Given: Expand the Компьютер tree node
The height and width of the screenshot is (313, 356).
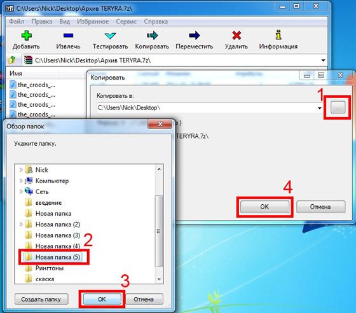Looking at the screenshot, I should coord(21,181).
